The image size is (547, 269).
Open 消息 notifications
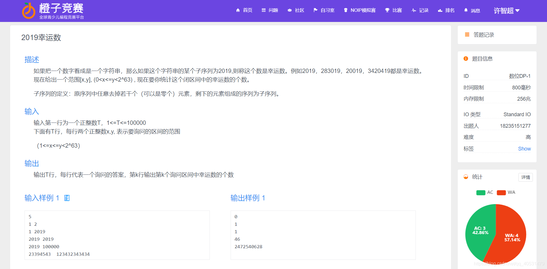[476, 10]
